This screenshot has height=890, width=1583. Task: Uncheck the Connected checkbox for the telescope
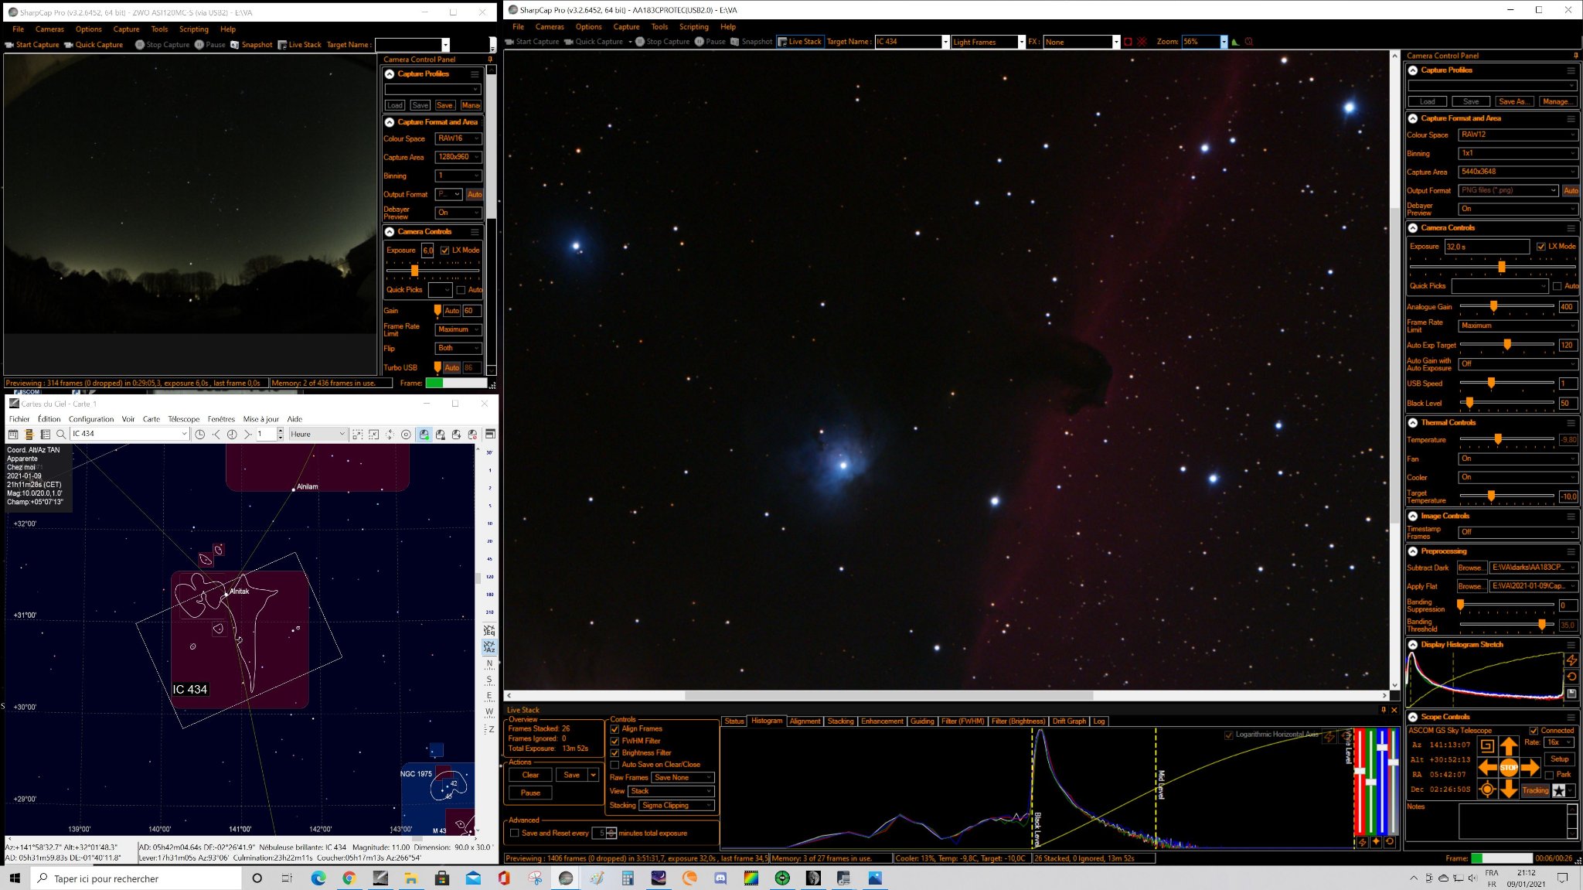(x=1534, y=731)
